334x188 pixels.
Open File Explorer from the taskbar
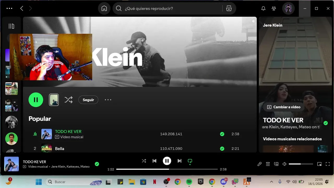tap(132, 182)
